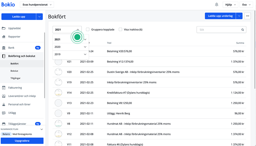Viewport: 256px width, 146px height.
Task: Click the notification bell icon
Action: point(216,5)
